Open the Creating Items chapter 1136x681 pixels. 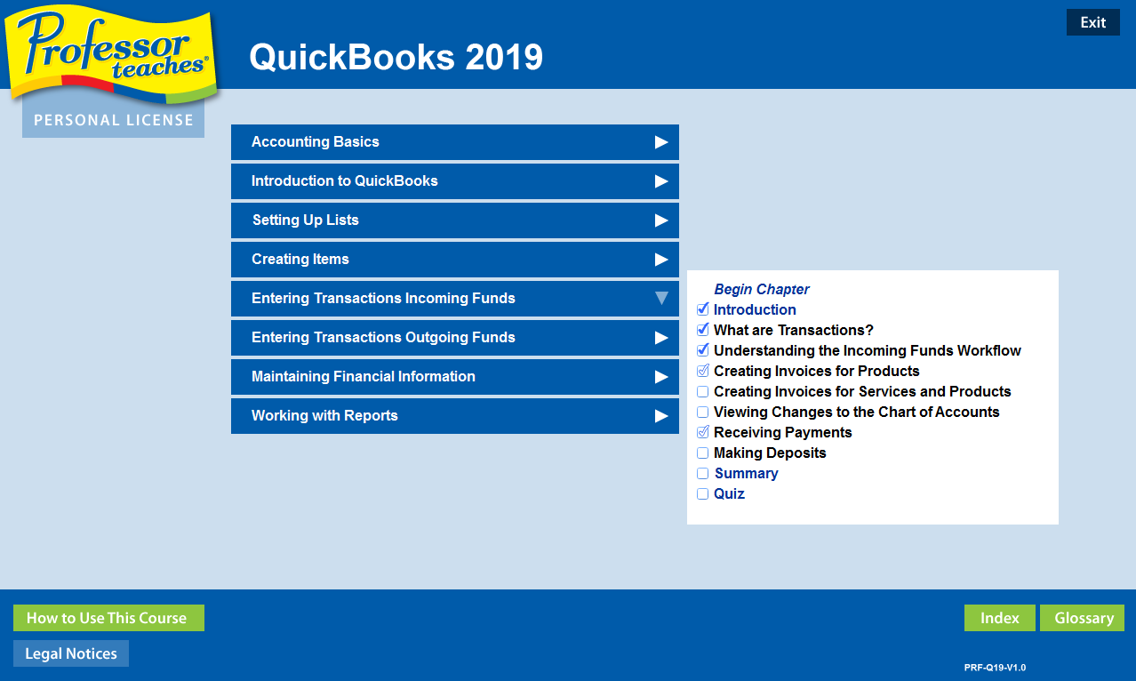(455, 260)
